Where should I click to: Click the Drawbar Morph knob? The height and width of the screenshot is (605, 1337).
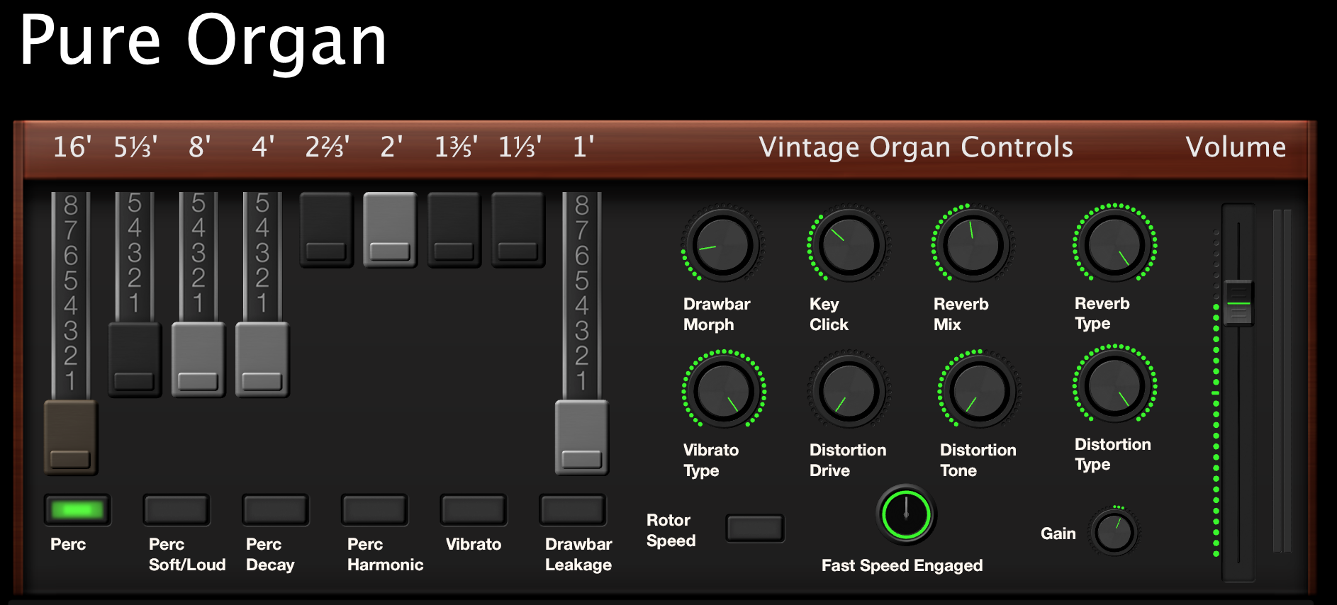(x=722, y=245)
